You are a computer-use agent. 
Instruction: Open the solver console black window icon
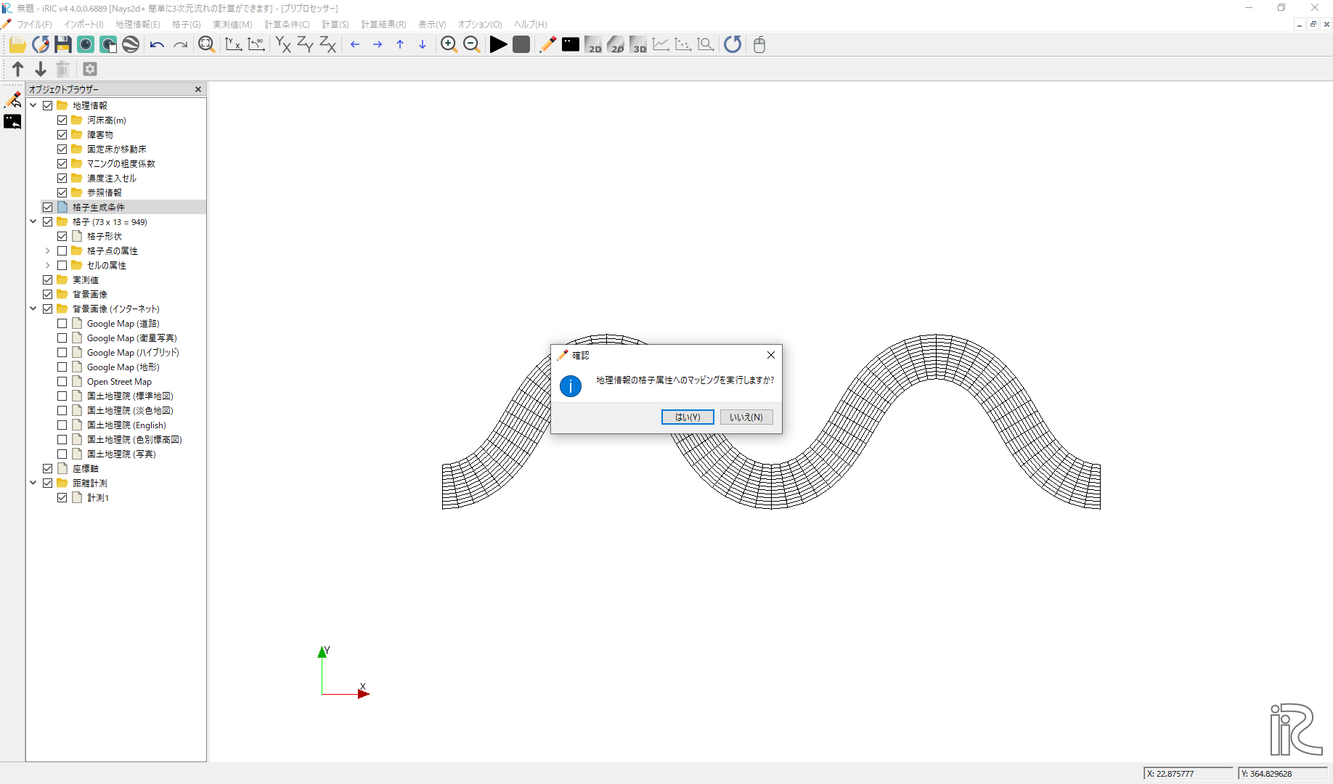(571, 44)
